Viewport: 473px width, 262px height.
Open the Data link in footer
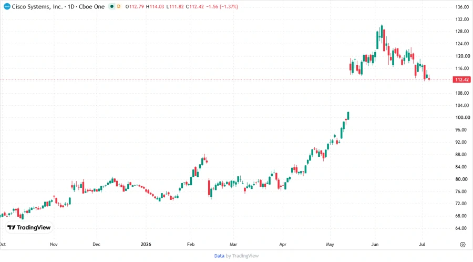[219, 256]
